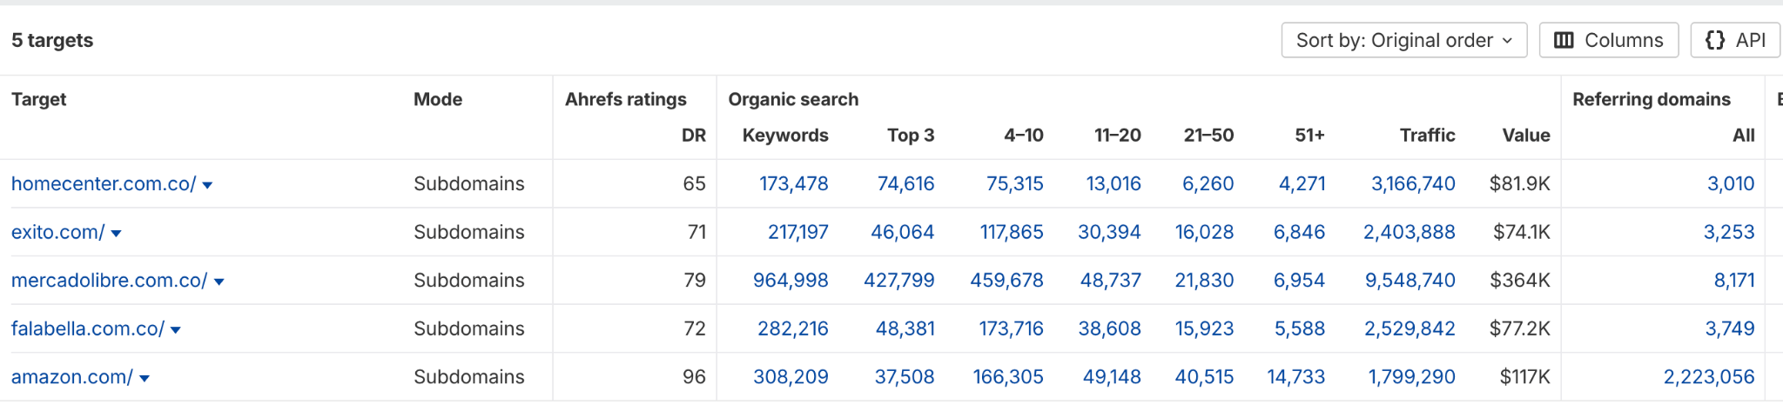Click the Columns button
Image resolution: width=1783 pixels, height=411 pixels.
[1609, 40]
